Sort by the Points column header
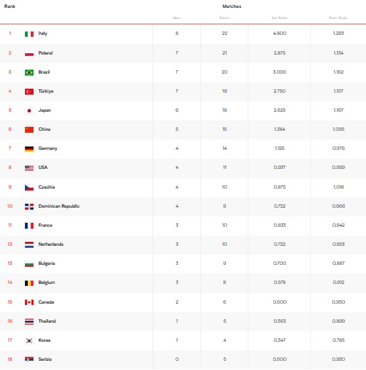 coord(224,18)
